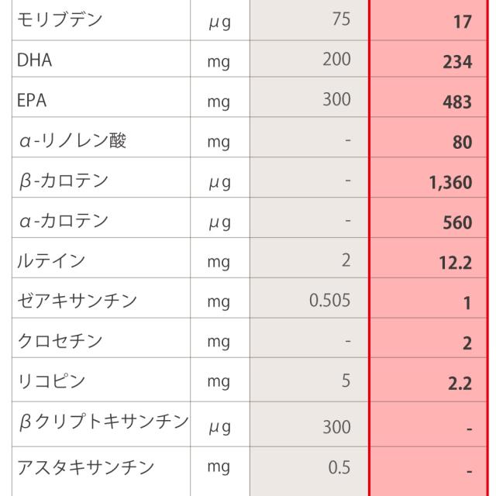
Task: Click the gray cell value 0.505
Action: [x=330, y=301]
